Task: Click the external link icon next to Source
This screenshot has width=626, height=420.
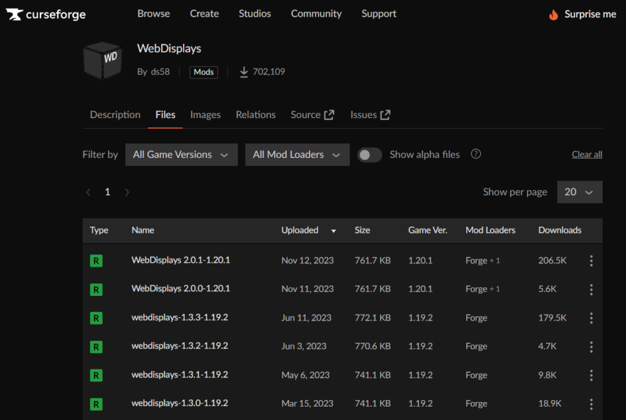Action: (328, 114)
